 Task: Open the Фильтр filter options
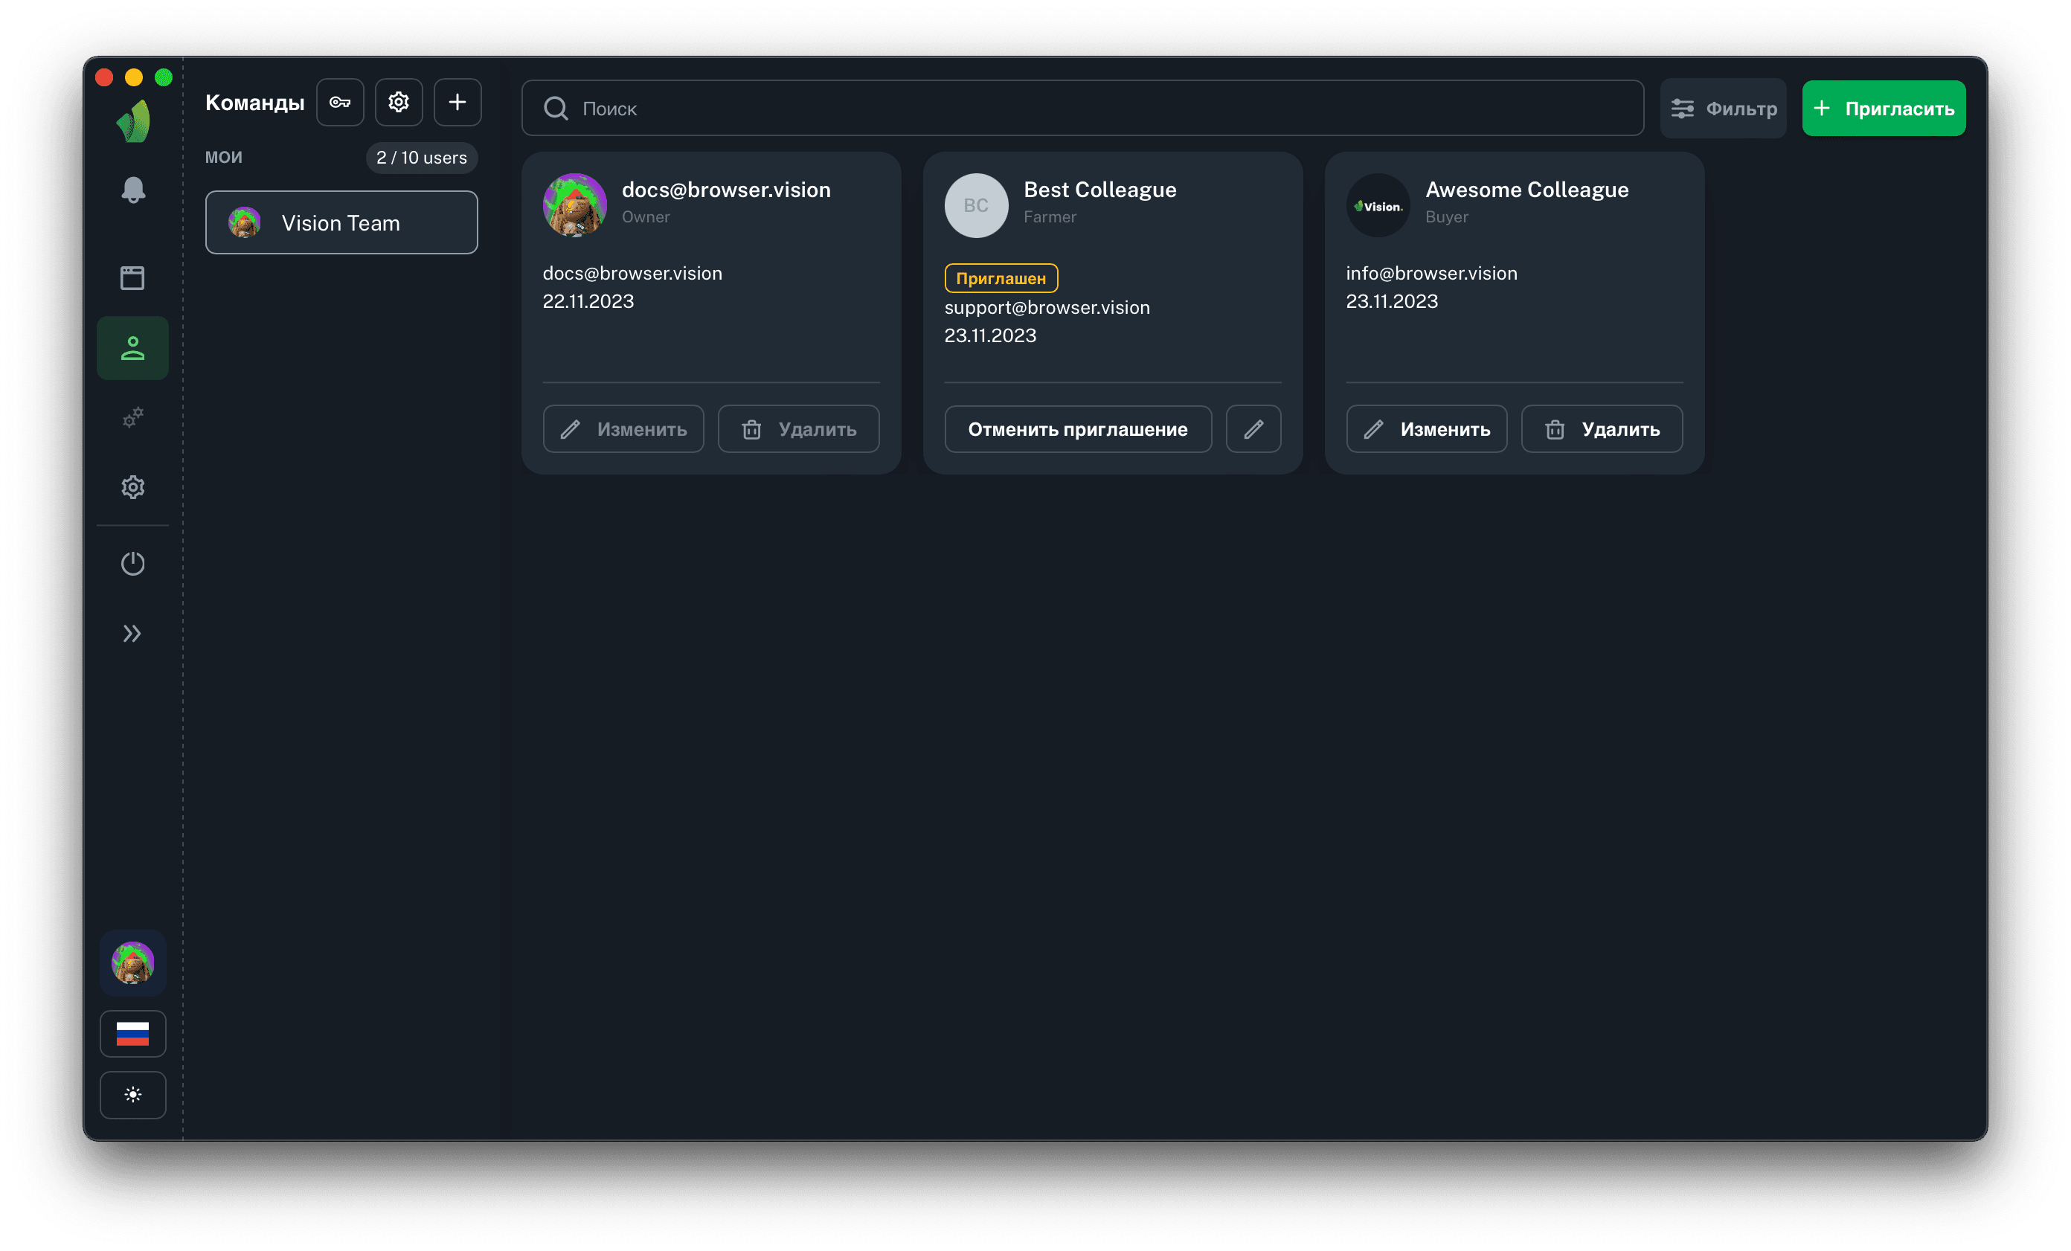pyautogui.click(x=1723, y=109)
